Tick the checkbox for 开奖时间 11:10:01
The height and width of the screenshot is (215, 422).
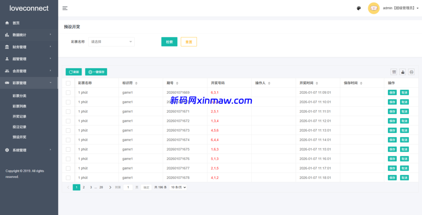coord(68,102)
